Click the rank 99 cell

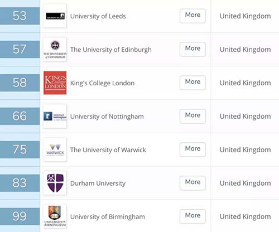tap(20, 216)
